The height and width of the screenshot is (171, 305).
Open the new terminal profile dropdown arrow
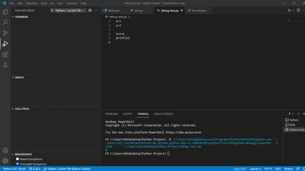[294, 114]
